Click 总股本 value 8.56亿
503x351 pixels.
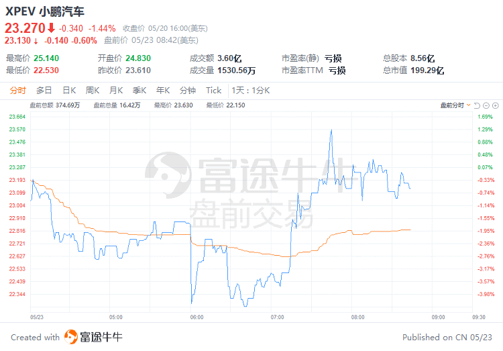(423, 58)
